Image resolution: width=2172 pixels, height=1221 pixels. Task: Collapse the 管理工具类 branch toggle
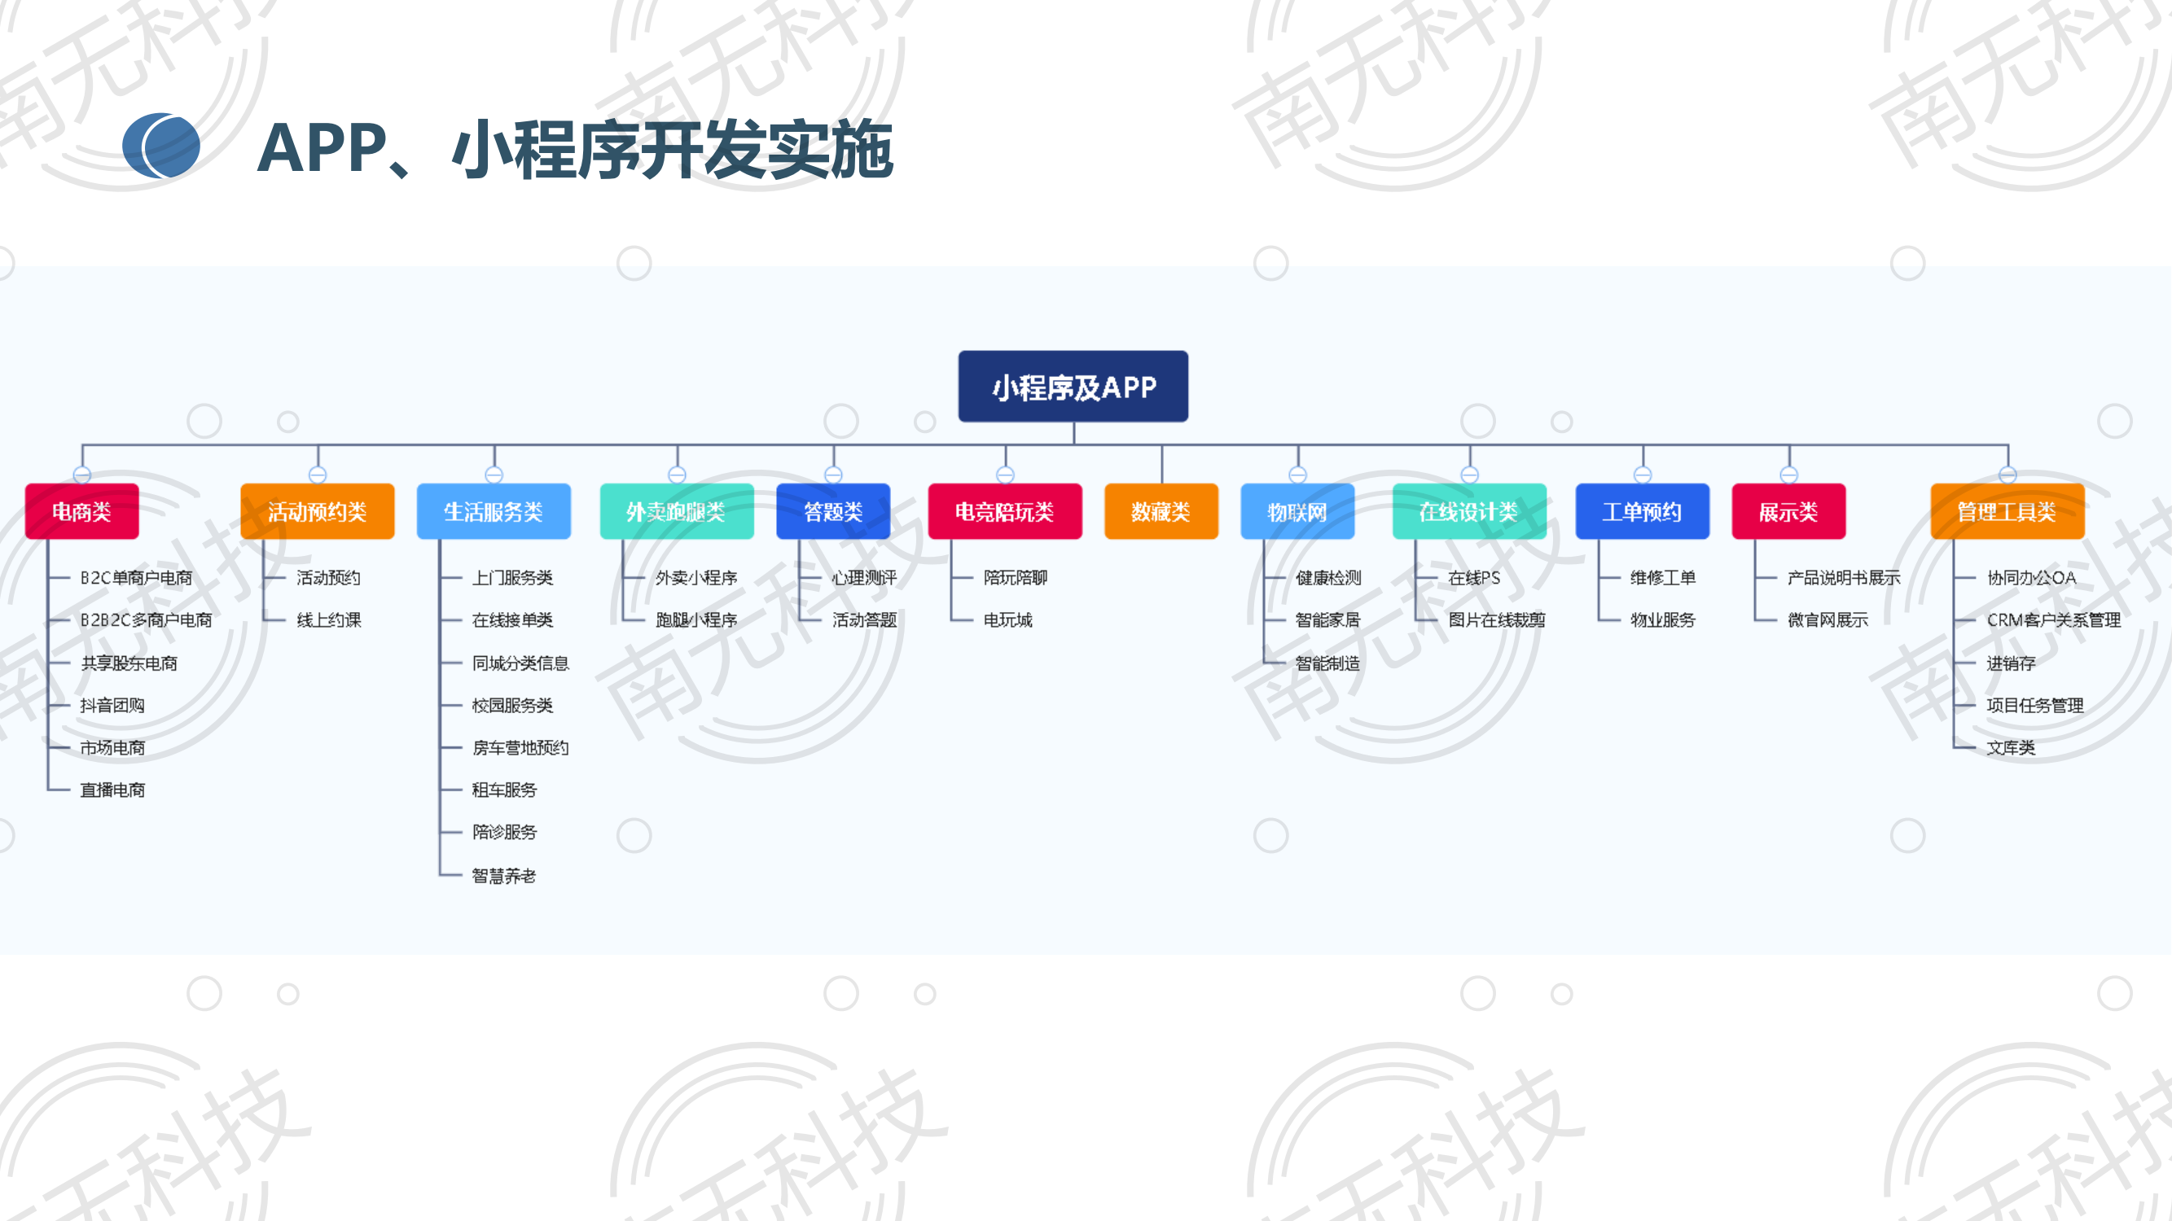(x=2007, y=475)
